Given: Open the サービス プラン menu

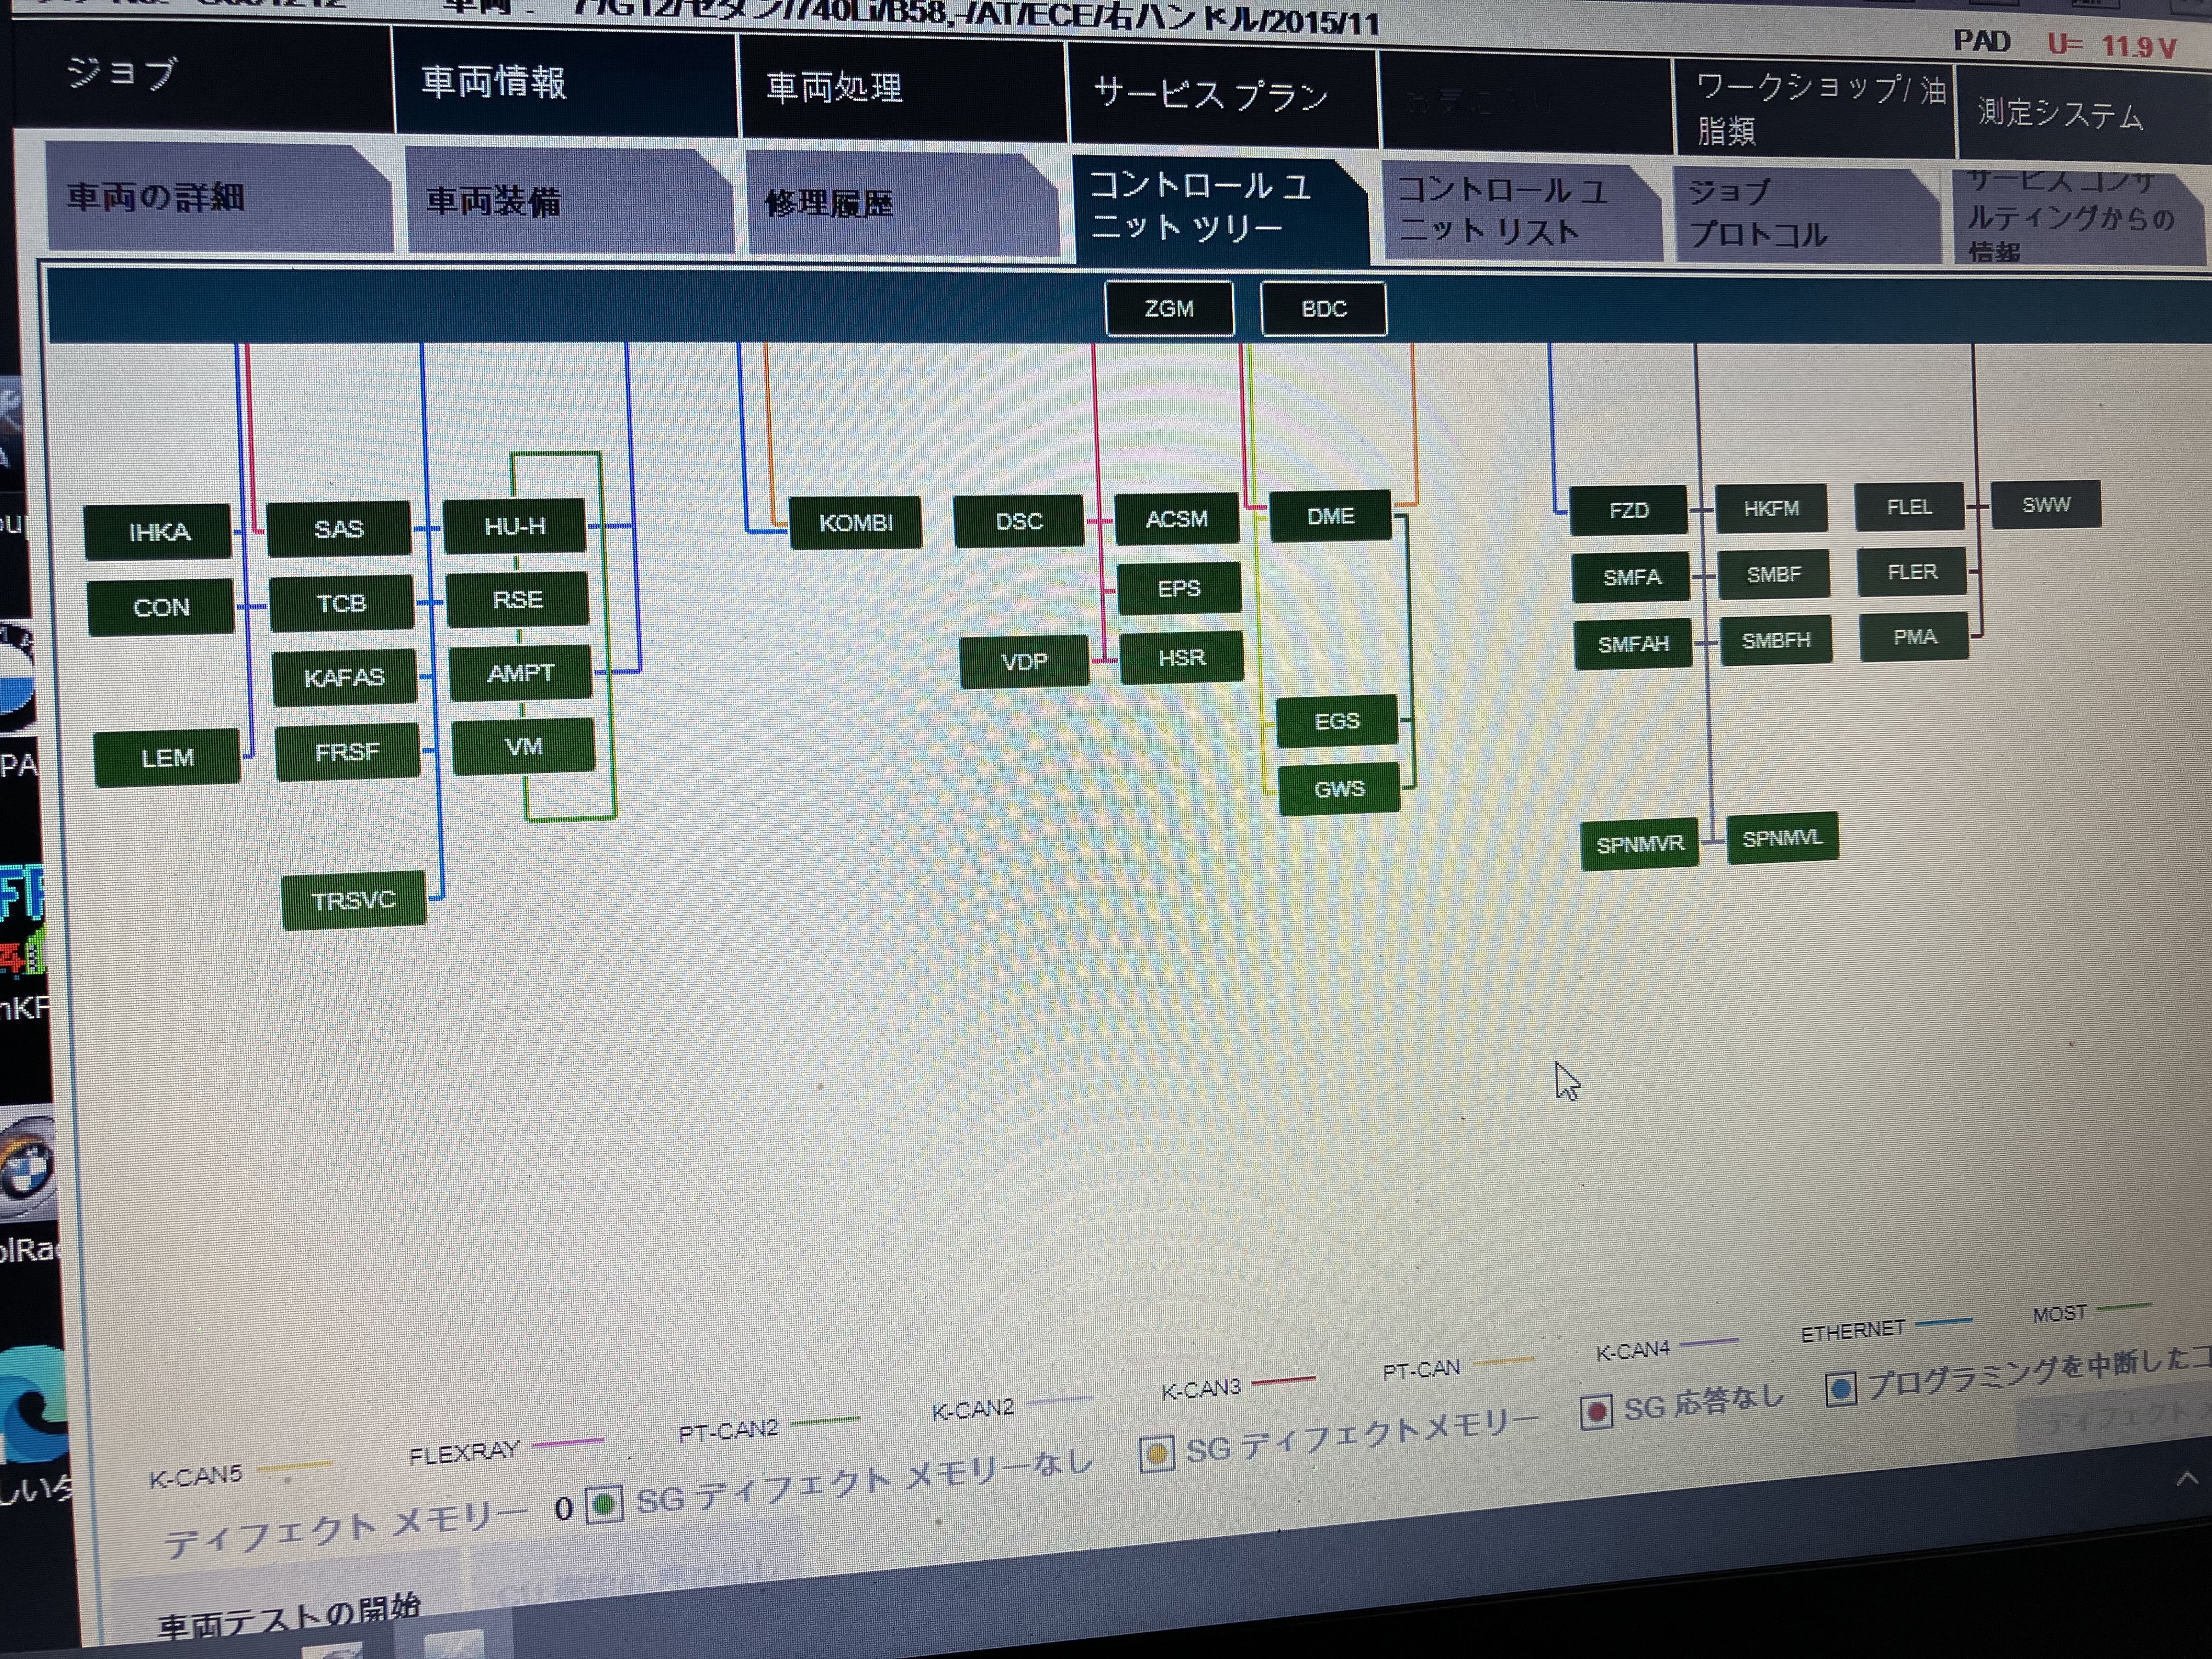Looking at the screenshot, I should tap(1222, 96).
